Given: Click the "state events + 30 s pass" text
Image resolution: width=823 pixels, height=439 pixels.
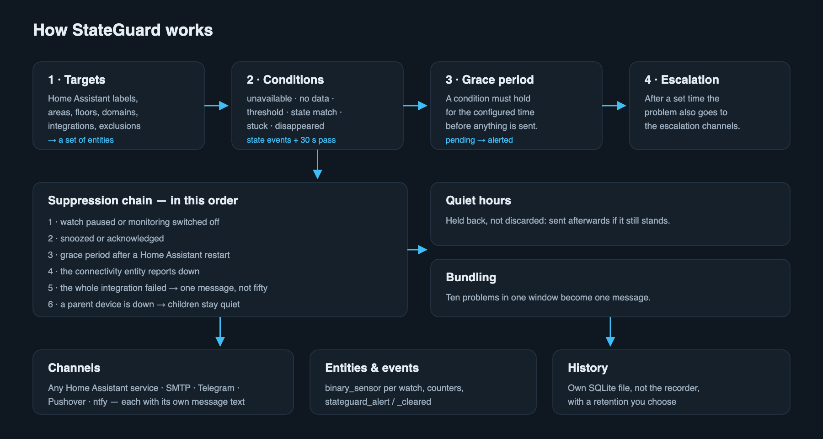Looking at the screenshot, I should [x=291, y=140].
